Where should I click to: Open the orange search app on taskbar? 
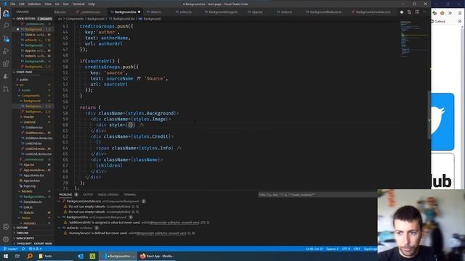tap(30, 256)
